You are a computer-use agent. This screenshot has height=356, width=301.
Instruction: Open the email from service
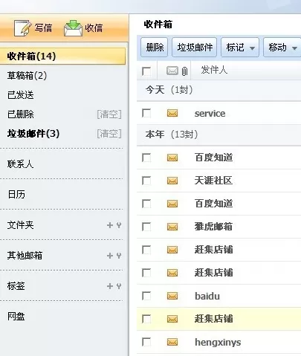point(210,114)
